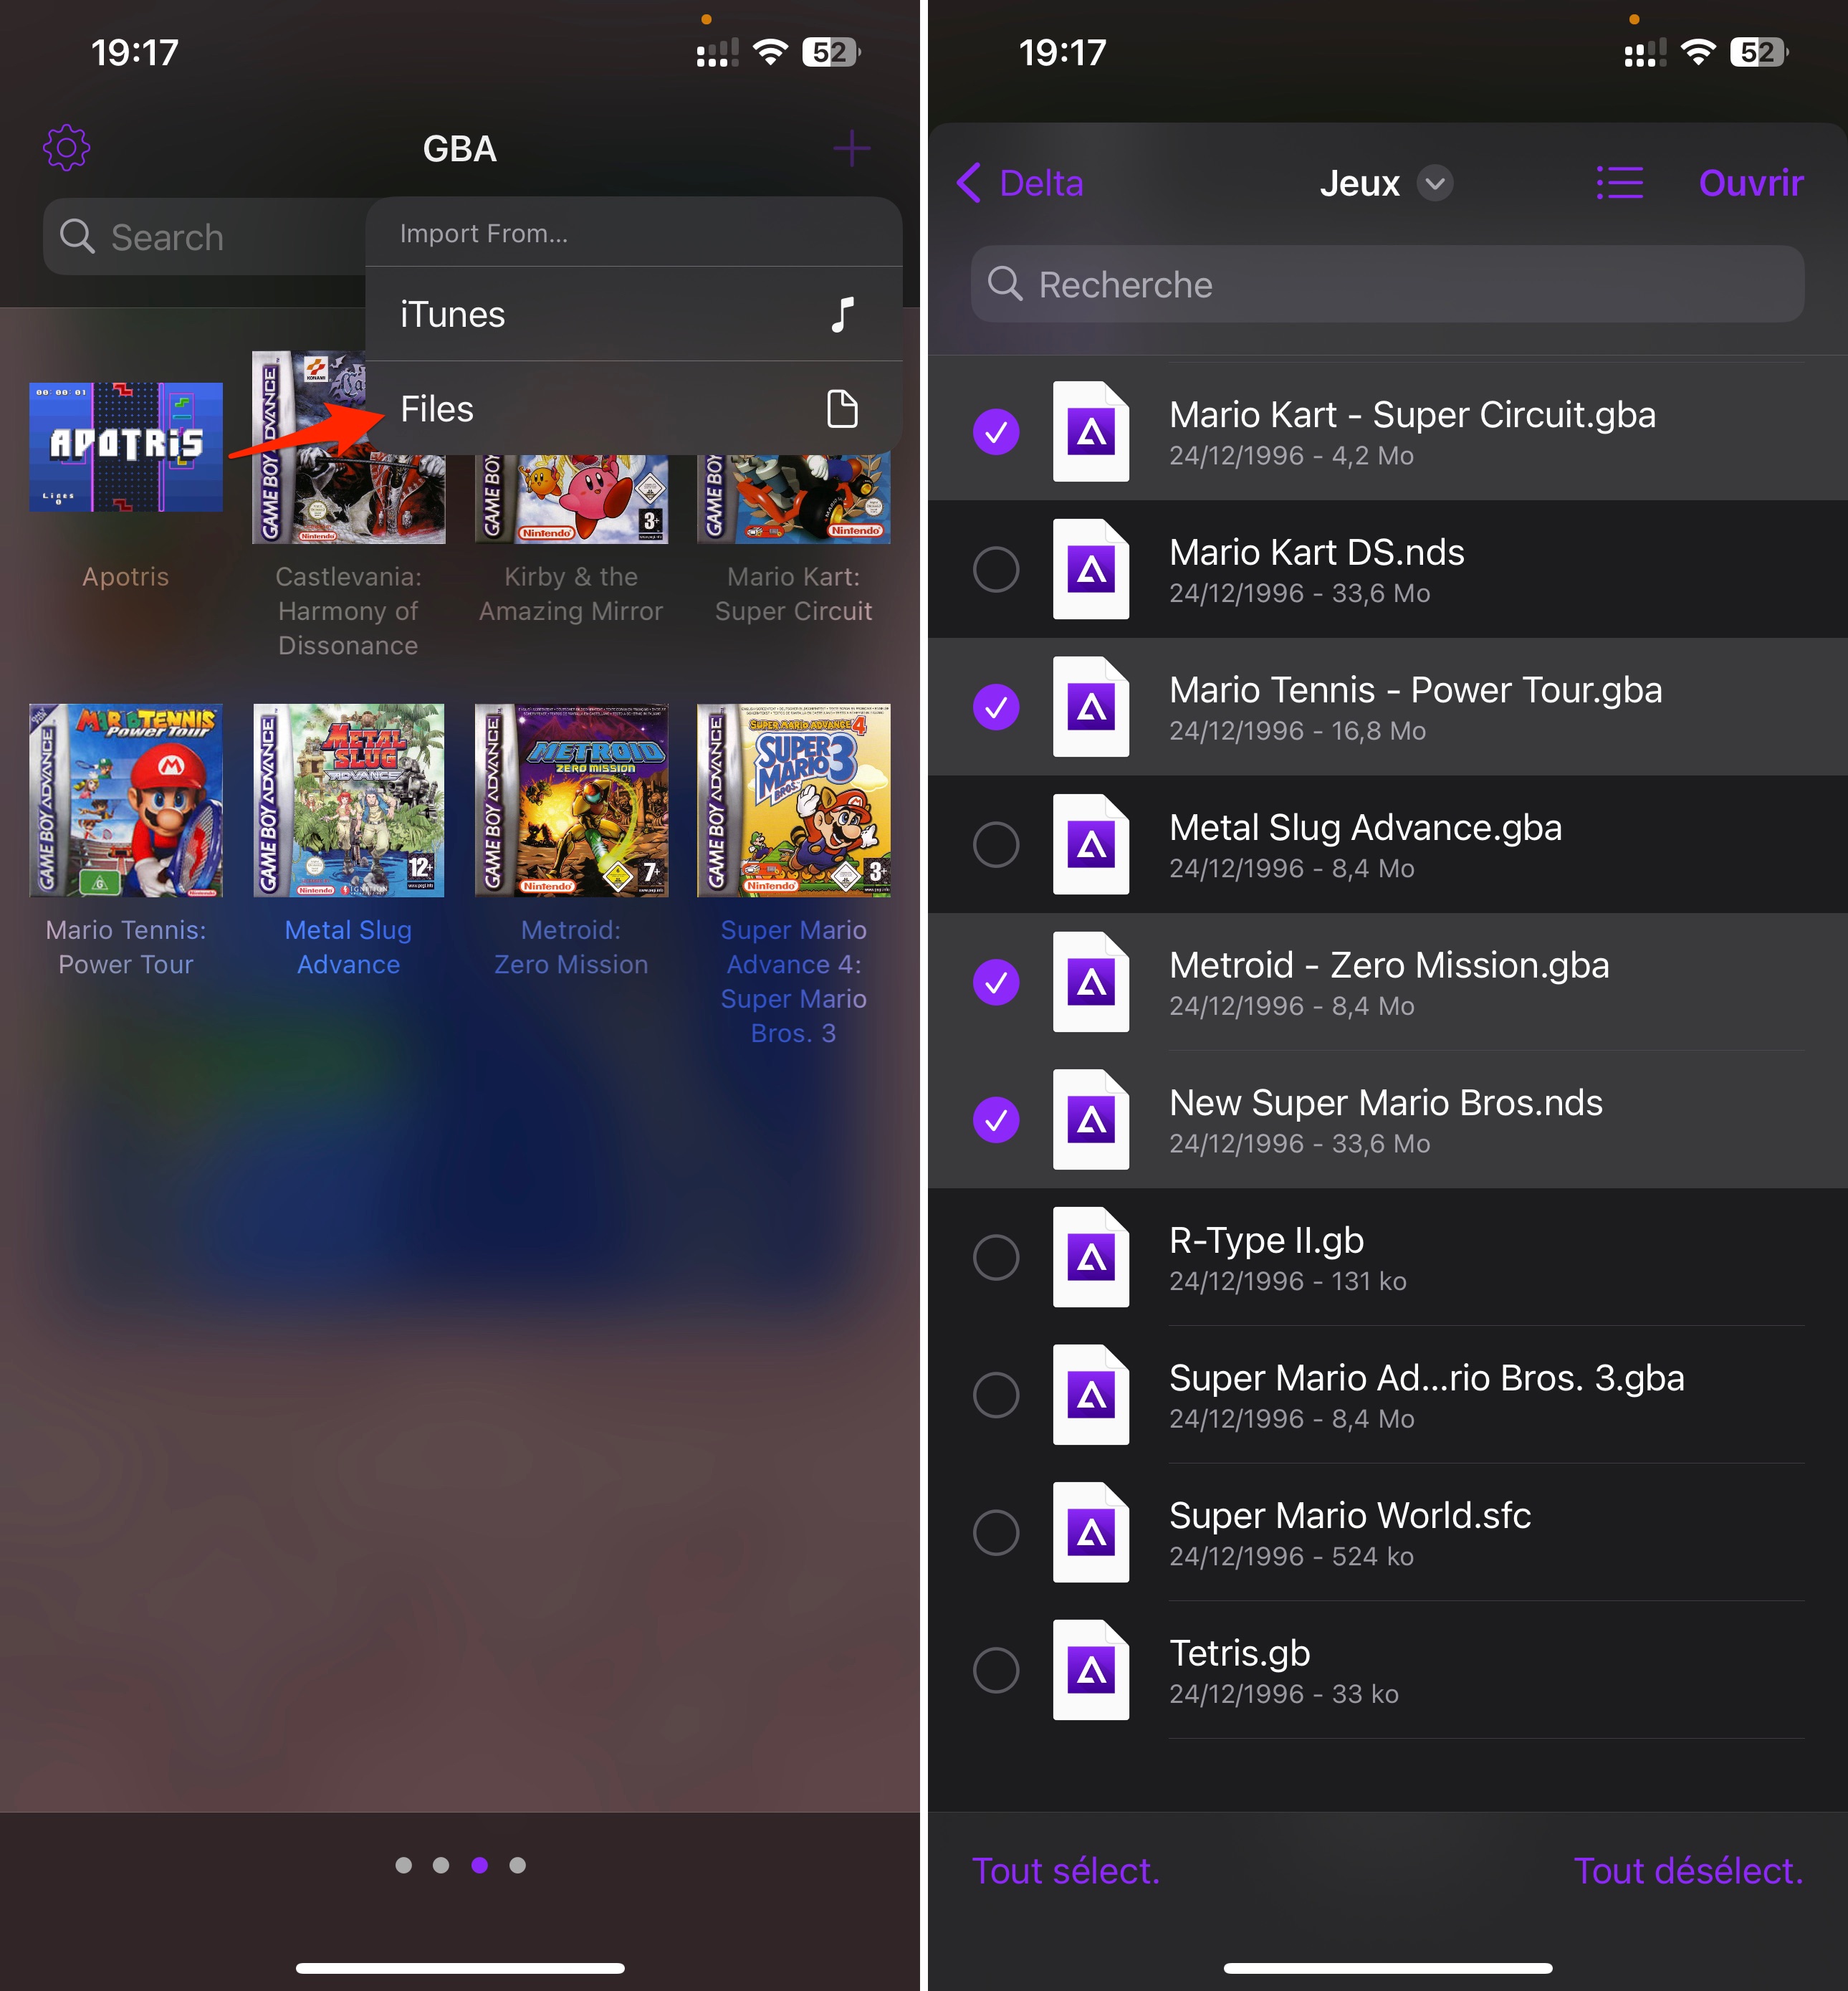Viewport: 1848px width, 1991px height.
Task: Go back to Delta folder
Action: point(1020,183)
